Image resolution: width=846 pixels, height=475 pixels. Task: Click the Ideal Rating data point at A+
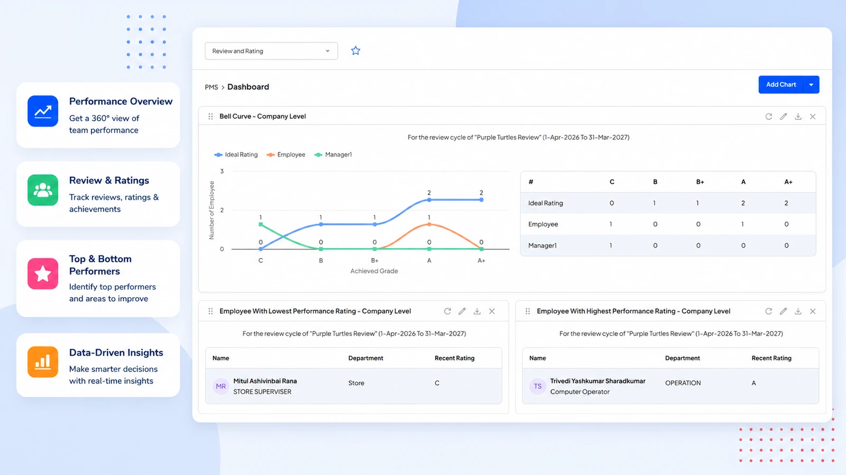pyautogui.click(x=481, y=200)
